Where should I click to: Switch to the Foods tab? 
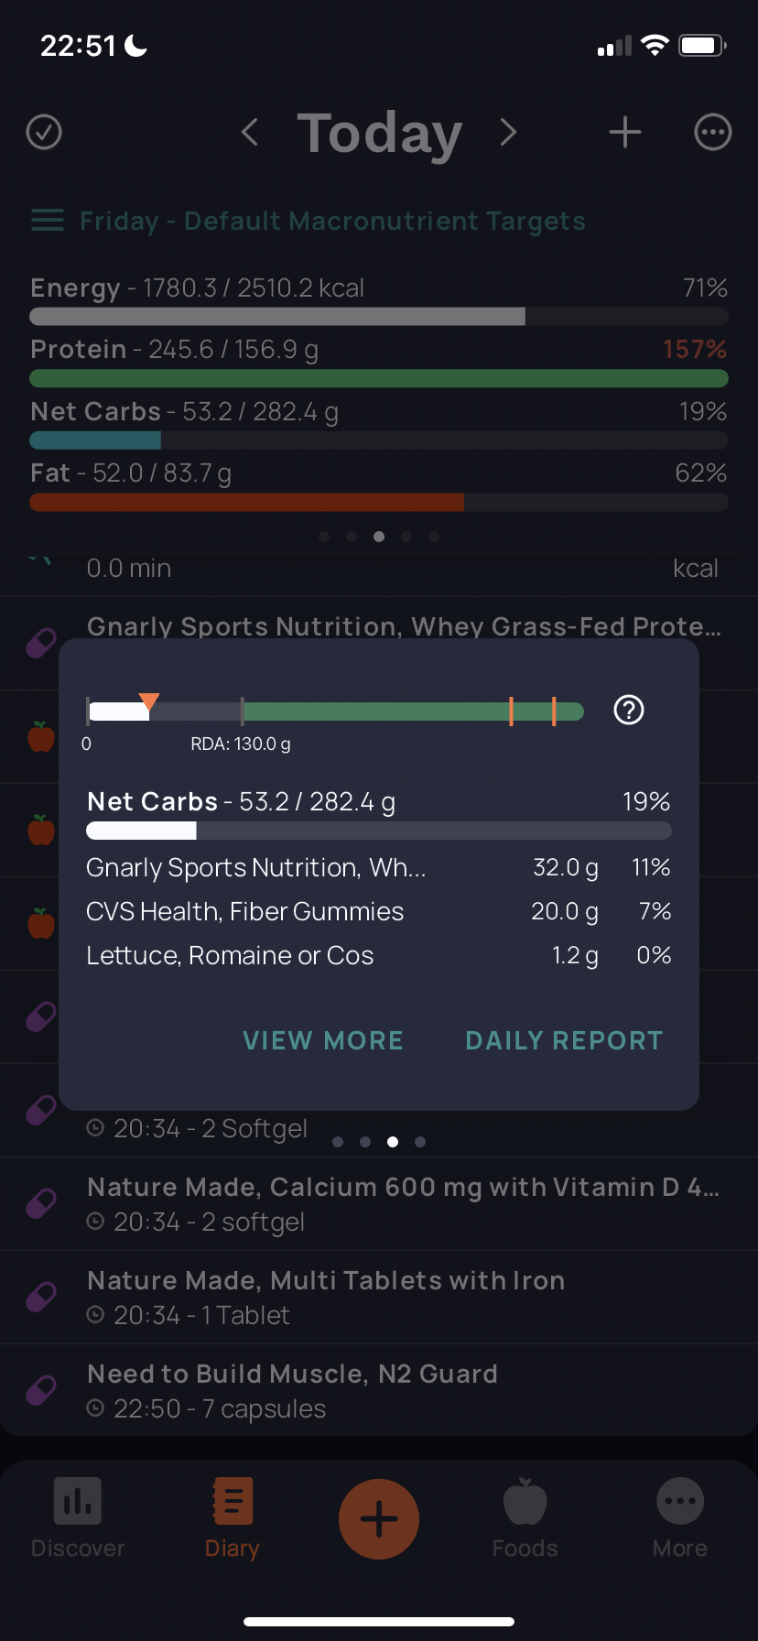[525, 1518]
